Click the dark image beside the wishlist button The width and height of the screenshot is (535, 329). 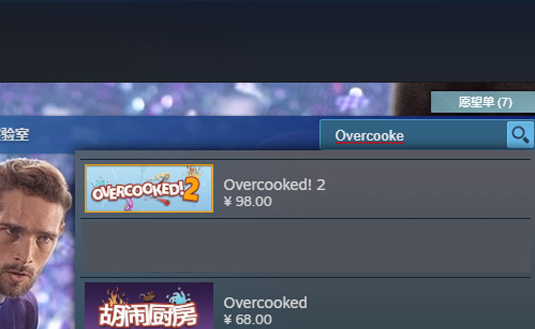pos(411,99)
